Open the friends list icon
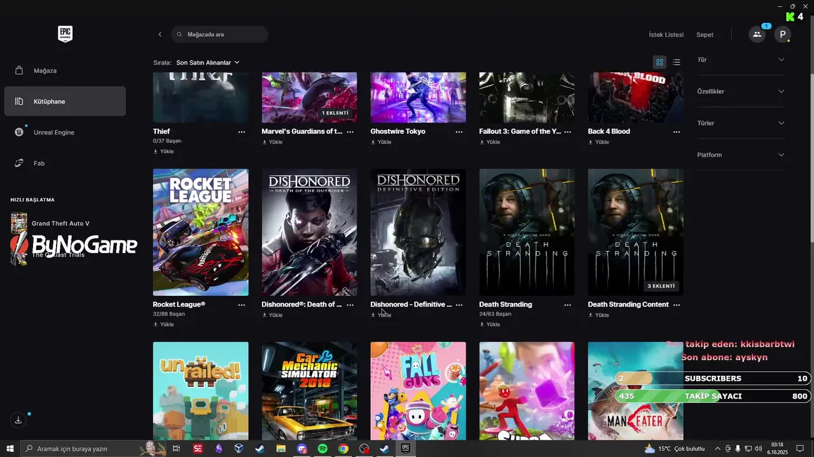 757,34
